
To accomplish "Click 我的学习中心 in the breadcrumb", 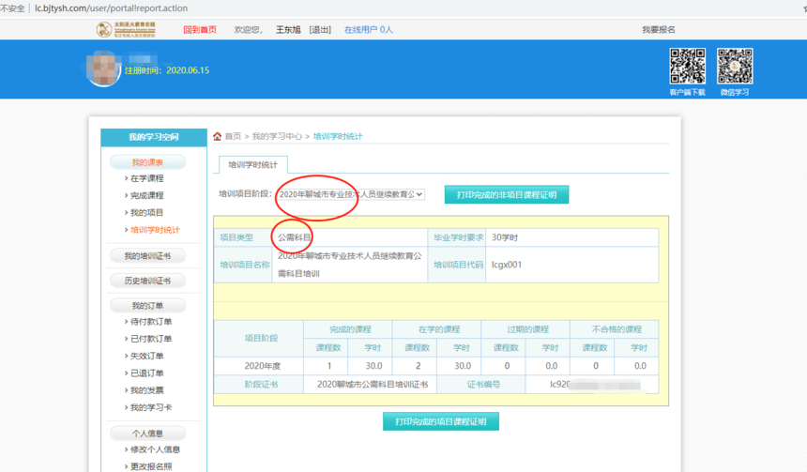I will coord(277,136).
